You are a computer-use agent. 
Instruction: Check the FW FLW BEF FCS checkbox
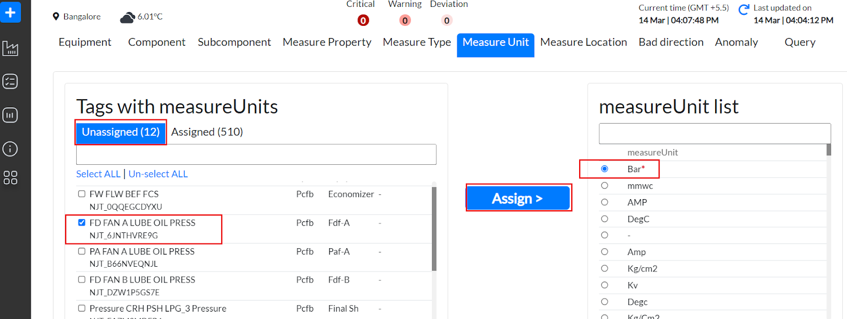82,194
